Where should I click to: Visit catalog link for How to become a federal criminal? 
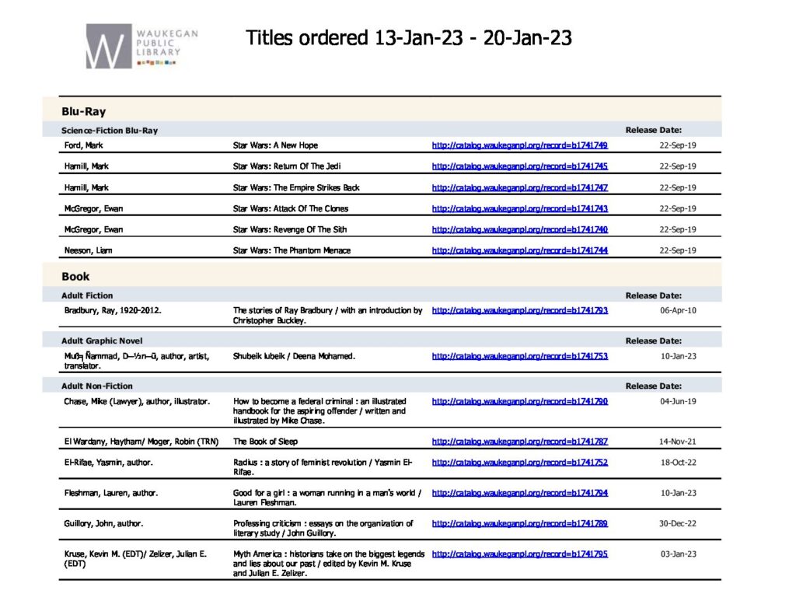[x=519, y=401]
